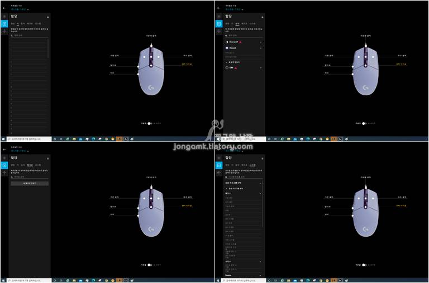429x283 pixels.
Task: Toggle G Shift switch in the Macros-tab view
Action: pos(149,265)
